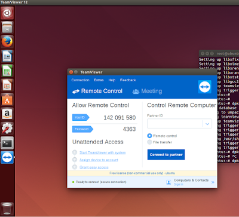The width and height of the screenshot is (239, 217).
Task: Switch to Terminal from dock
Action: 7,143
